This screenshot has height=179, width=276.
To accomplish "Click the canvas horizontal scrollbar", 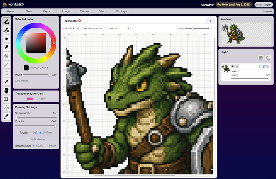I will (x=135, y=176).
